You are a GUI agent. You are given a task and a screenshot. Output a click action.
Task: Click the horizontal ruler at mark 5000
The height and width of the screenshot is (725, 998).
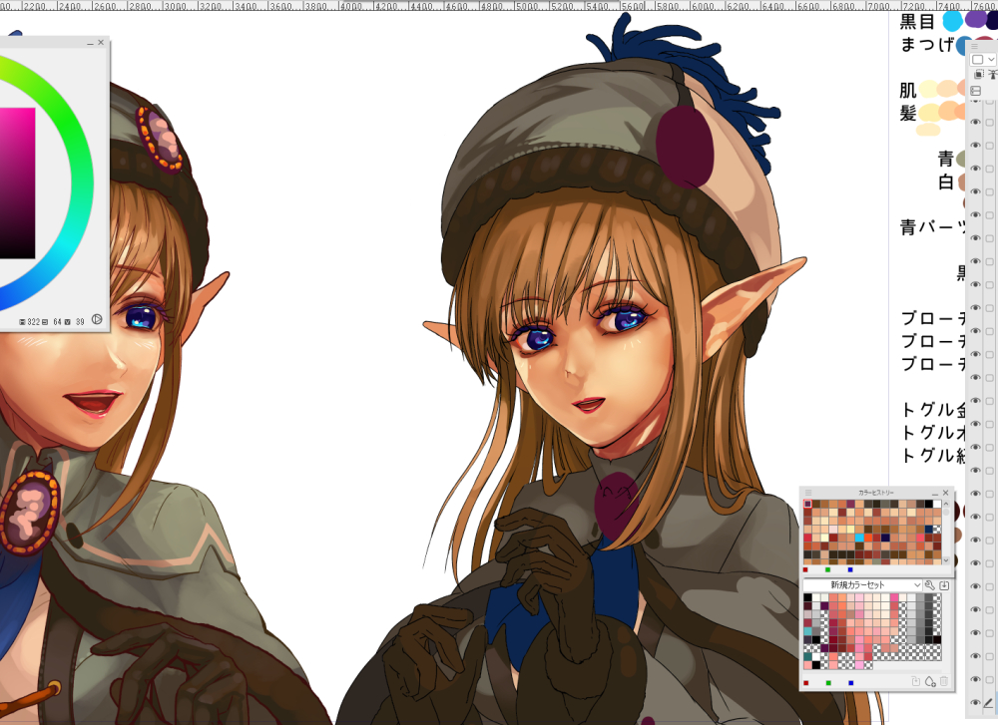pos(527,6)
